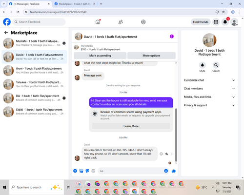The width and height of the screenshot is (244, 195).
Task: Switch to the Marketplace browser tab
Action: pyautogui.click(x=75, y=4)
